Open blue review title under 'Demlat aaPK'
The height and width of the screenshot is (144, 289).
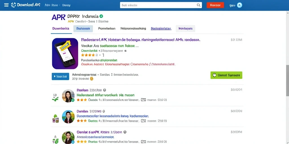95,137
